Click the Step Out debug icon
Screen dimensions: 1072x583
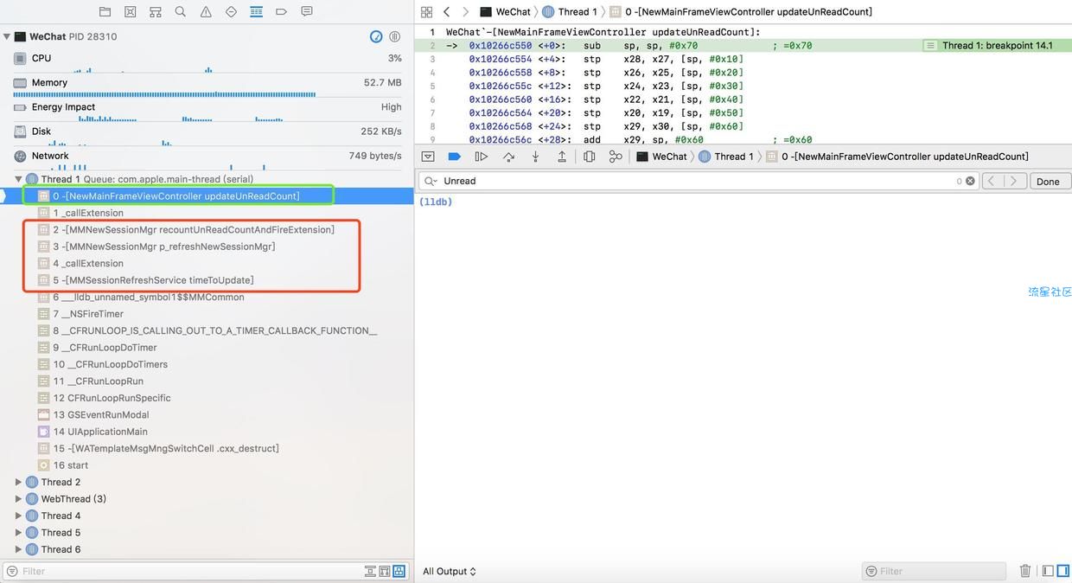(562, 157)
